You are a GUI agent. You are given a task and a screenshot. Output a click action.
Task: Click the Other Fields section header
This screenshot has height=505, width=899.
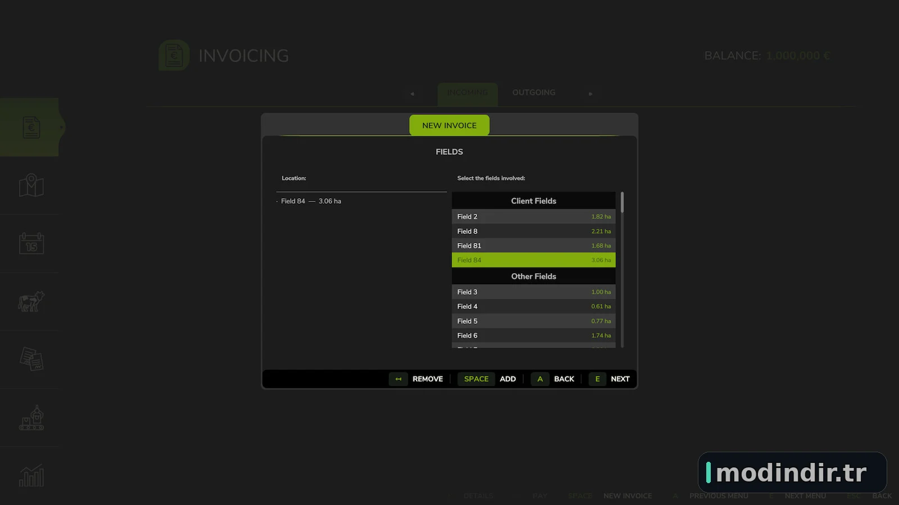[534, 276]
